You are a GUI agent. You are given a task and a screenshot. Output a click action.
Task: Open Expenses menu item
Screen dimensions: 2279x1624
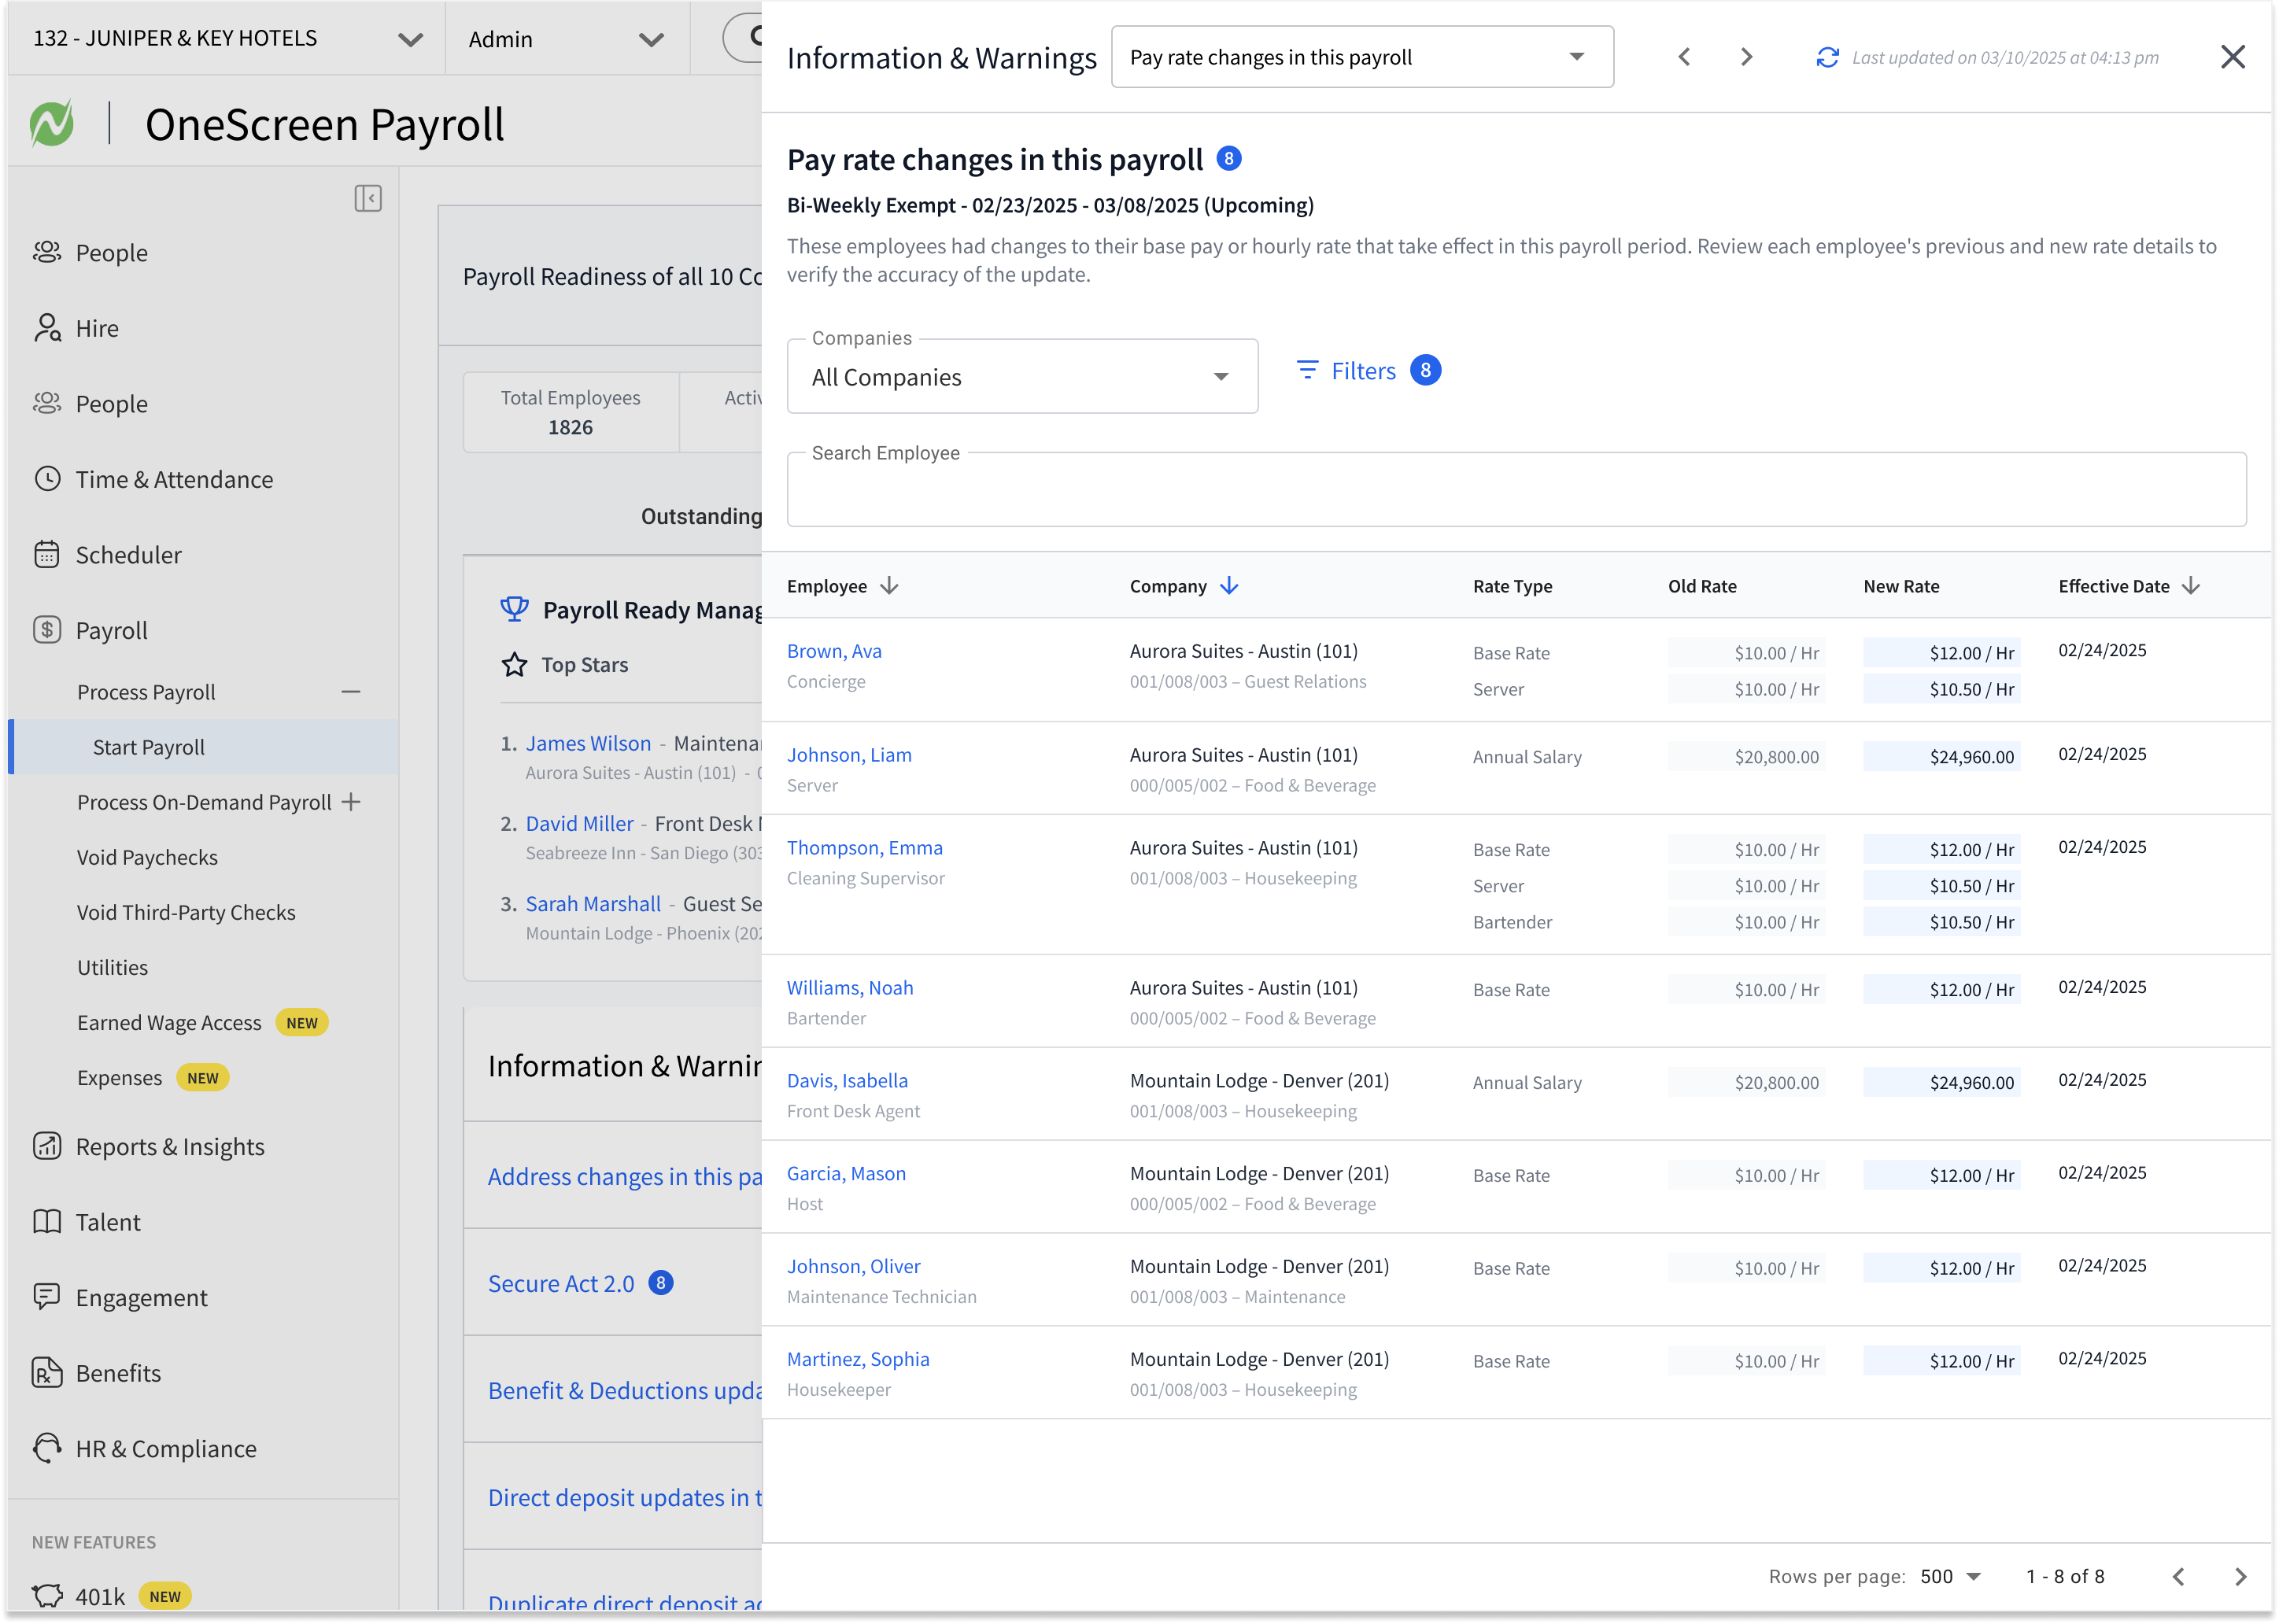pyautogui.click(x=119, y=1078)
